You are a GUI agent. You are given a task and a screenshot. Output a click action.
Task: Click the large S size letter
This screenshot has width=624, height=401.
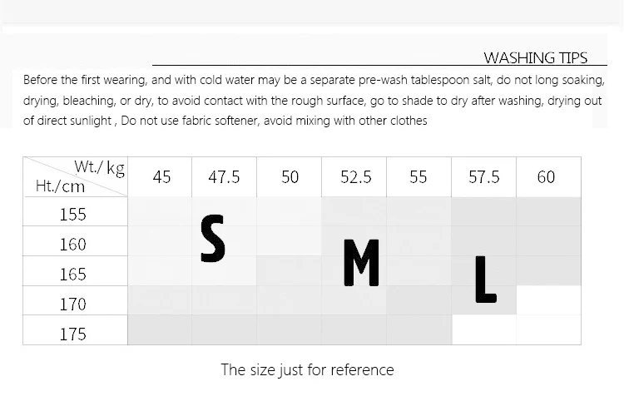pyautogui.click(x=213, y=239)
